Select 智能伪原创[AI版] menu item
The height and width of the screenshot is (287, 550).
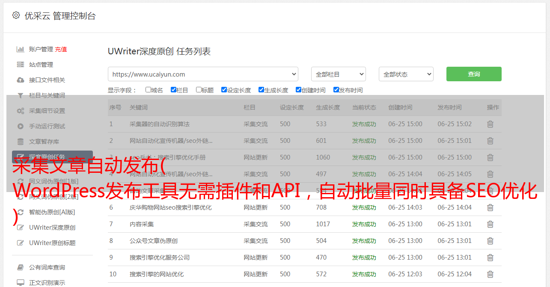(x=52, y=212)
